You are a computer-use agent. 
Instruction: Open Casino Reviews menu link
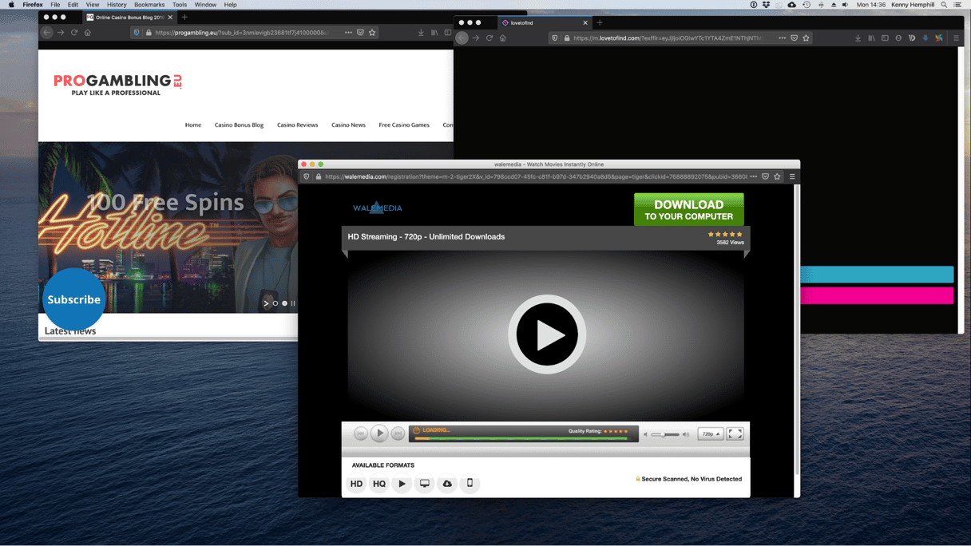pyautogui.click(x=297, y=125)
